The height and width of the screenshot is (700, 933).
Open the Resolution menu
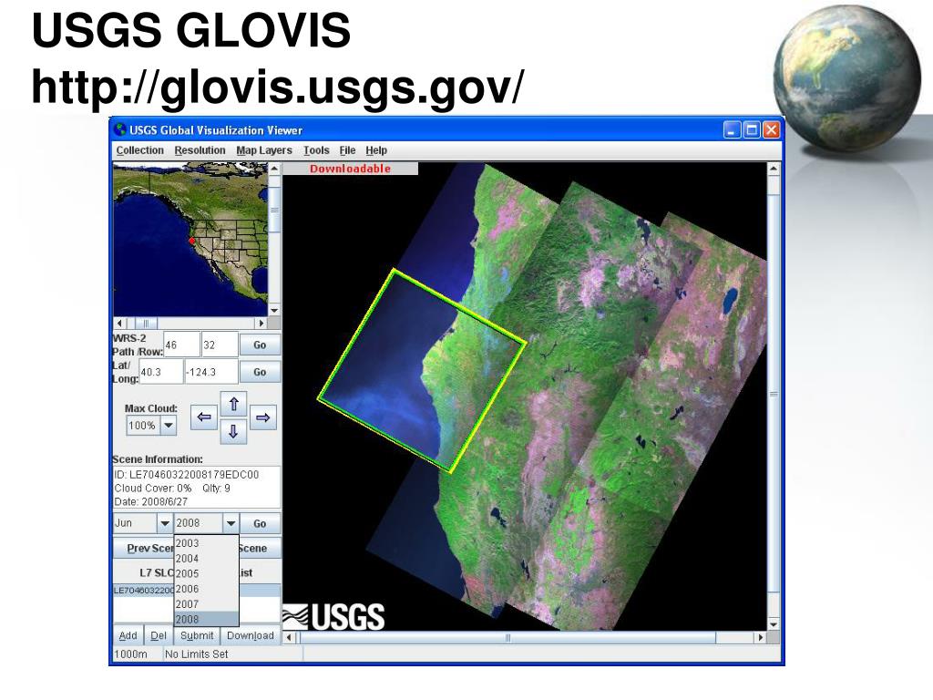click(x=200, y=150)
